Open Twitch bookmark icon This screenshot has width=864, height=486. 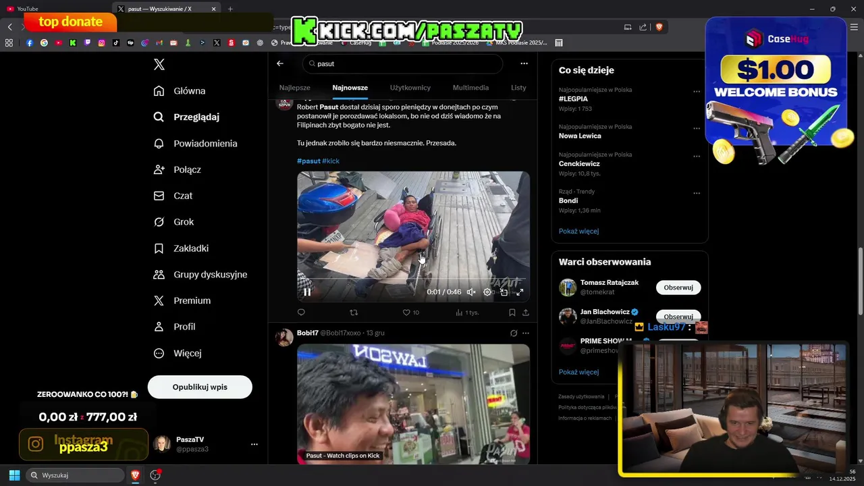click(87, 43)
